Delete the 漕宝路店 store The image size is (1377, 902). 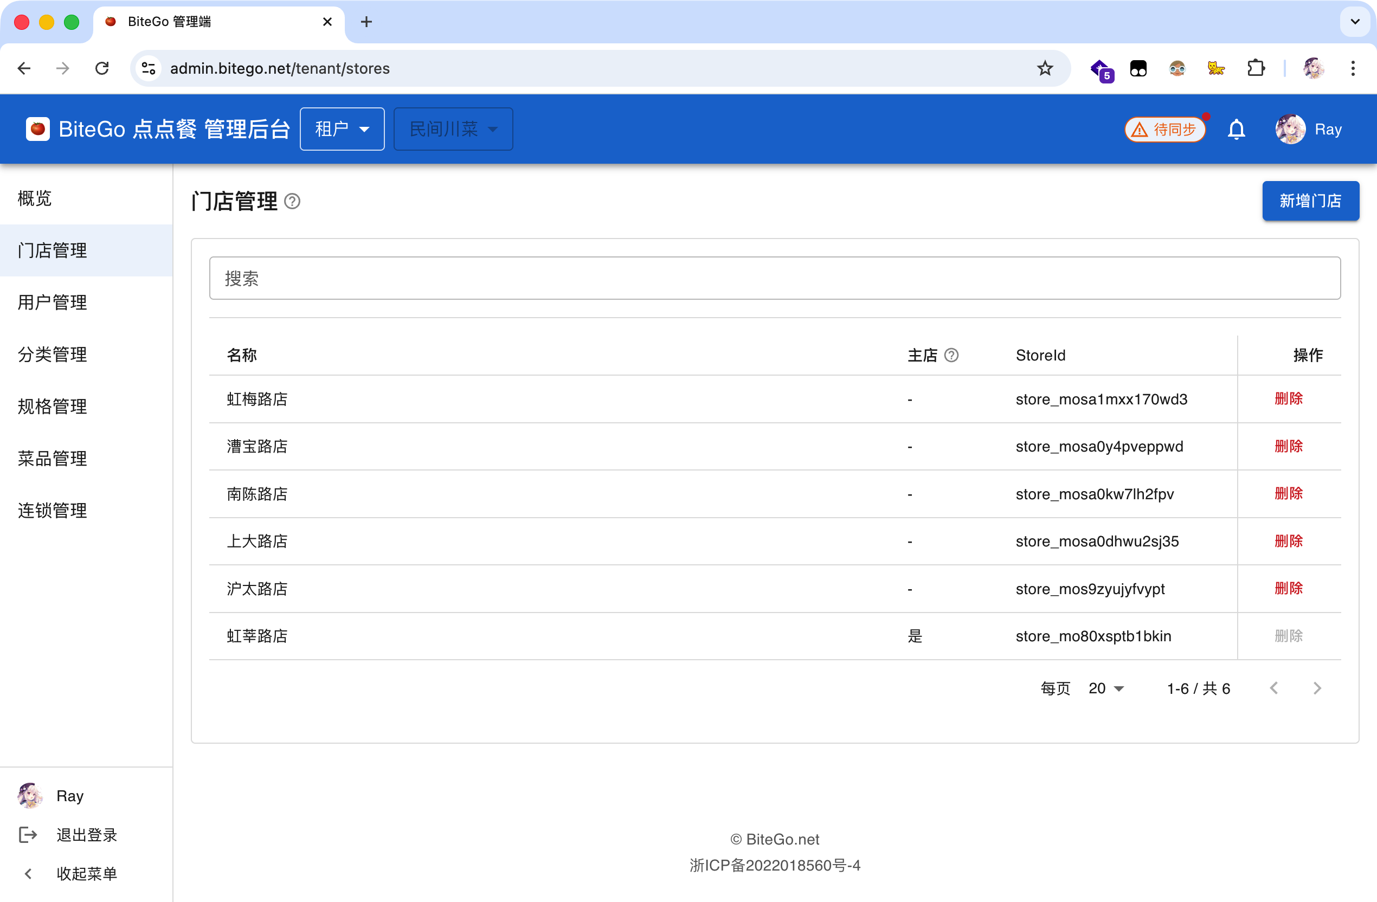pyautogui.click(x=1289, y=446)
